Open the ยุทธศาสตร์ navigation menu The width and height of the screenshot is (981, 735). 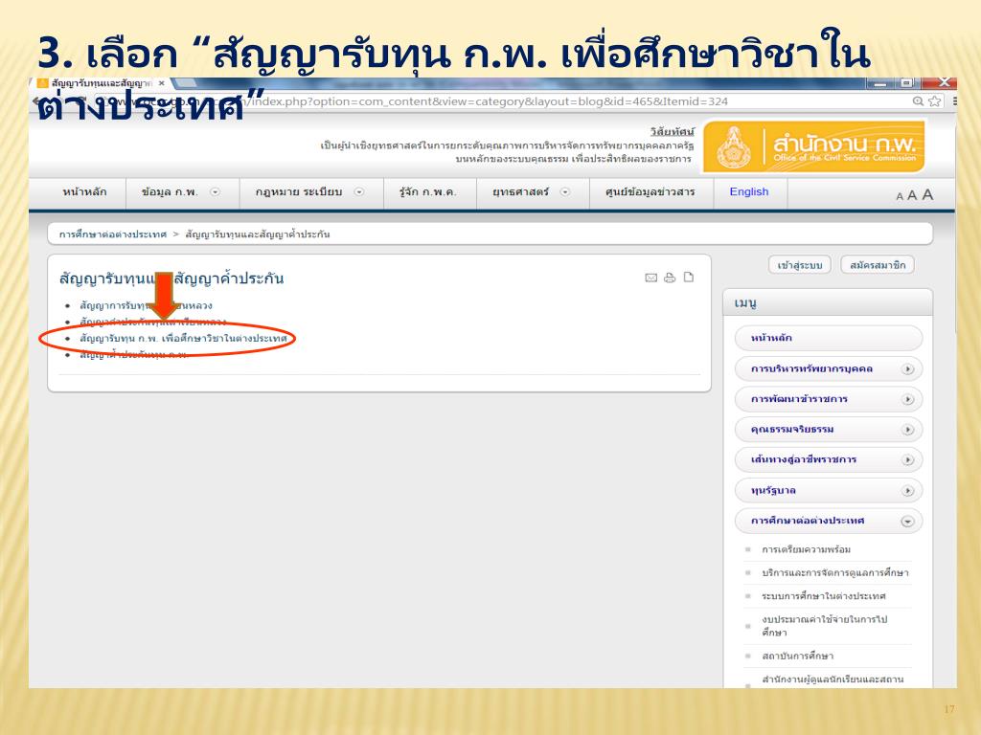520,191
